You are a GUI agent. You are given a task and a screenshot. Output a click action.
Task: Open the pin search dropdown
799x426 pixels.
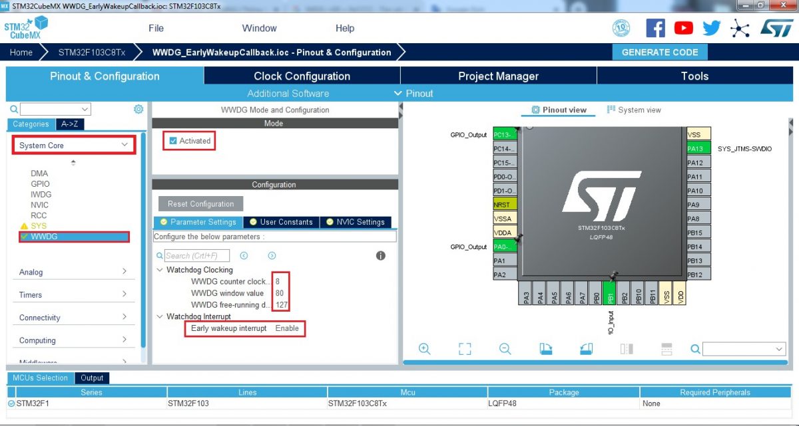tap(780, 349)
